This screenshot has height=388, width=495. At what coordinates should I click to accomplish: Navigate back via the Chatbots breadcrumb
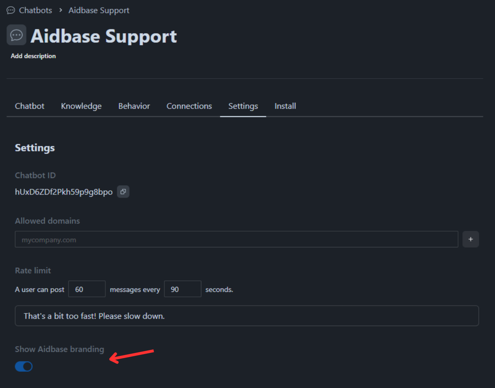[35, 10]
